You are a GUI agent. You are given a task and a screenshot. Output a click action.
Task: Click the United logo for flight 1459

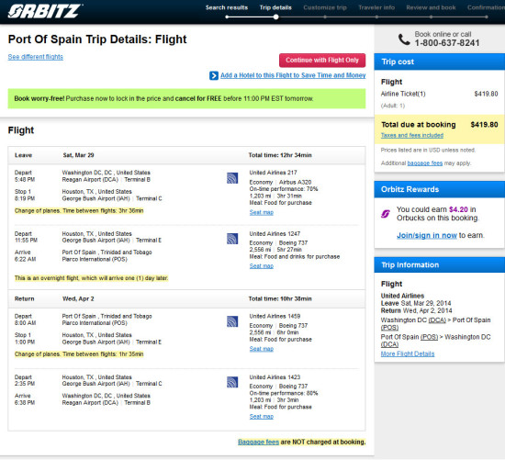(x=232, y=321)
